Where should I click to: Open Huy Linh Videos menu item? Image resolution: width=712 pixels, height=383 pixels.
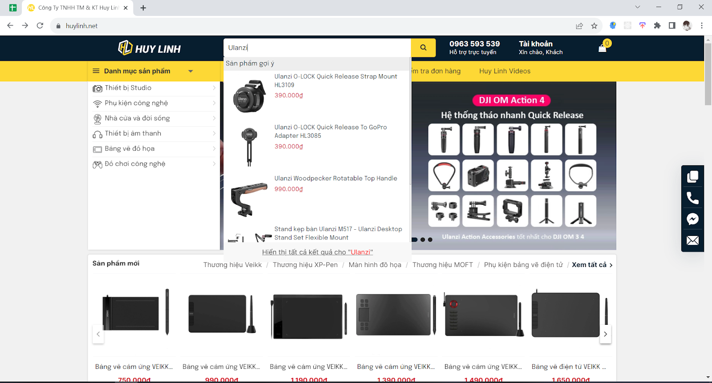point(505,71)
